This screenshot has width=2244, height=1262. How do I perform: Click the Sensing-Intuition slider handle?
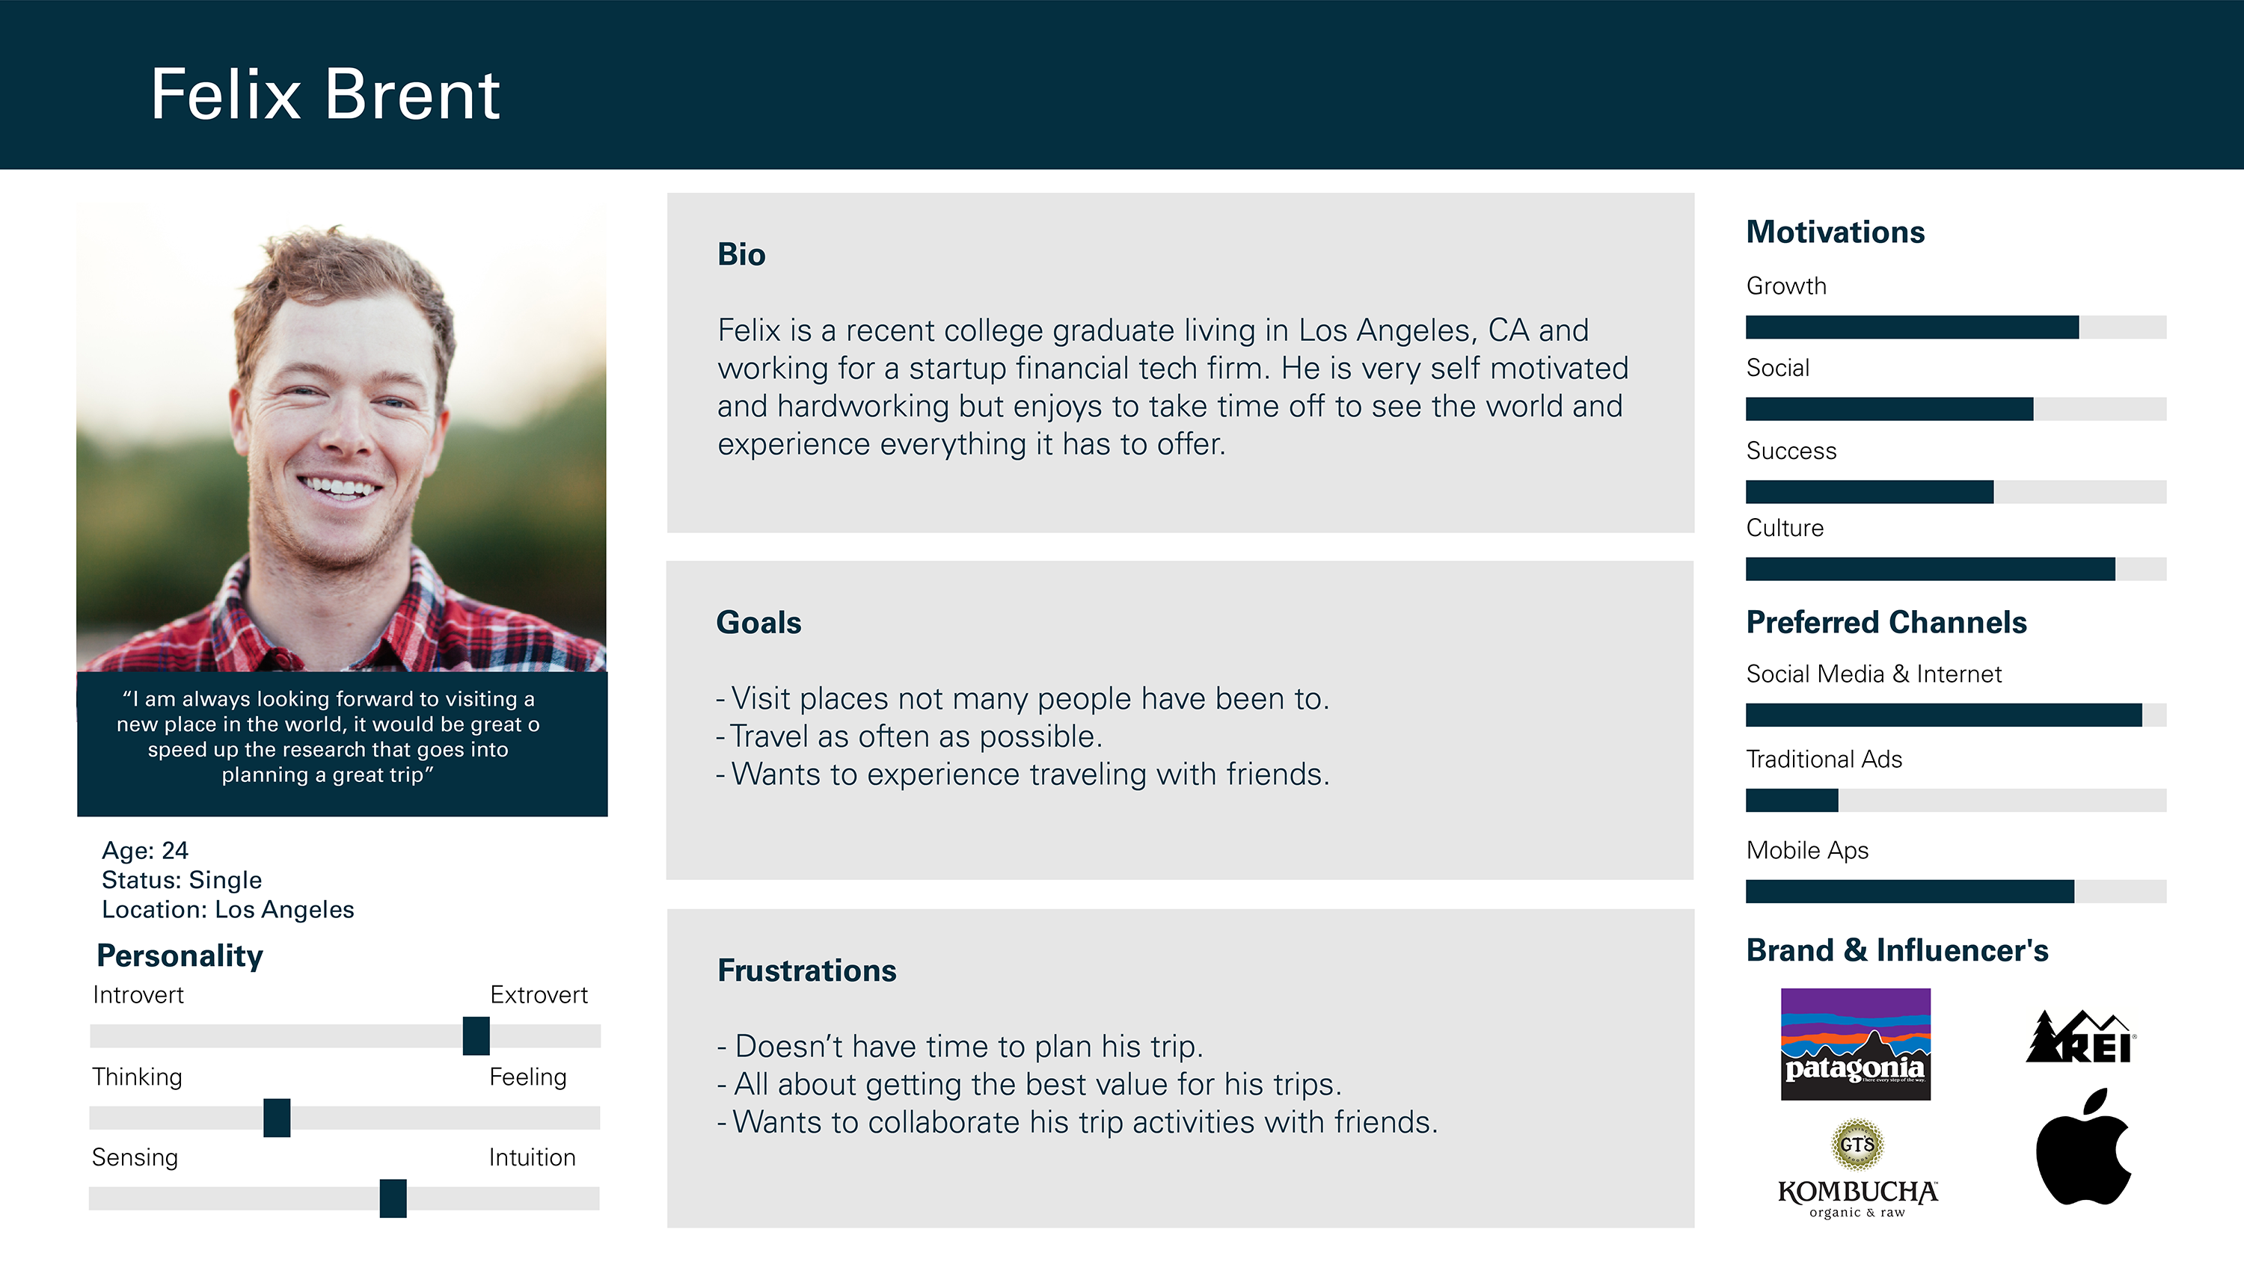[x=393, y=1198]
